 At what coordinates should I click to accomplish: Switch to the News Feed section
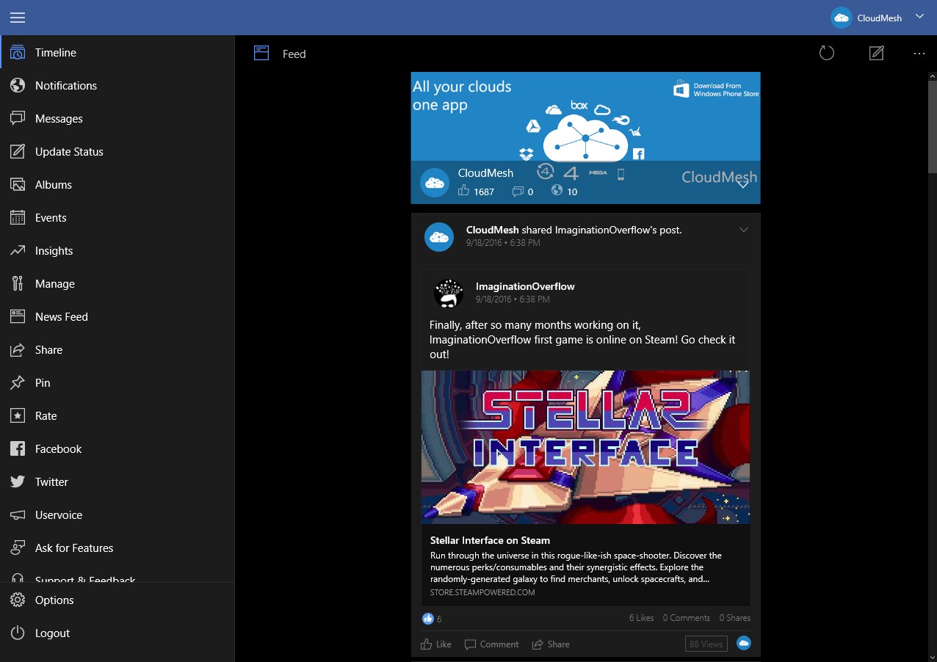point(61,316)
